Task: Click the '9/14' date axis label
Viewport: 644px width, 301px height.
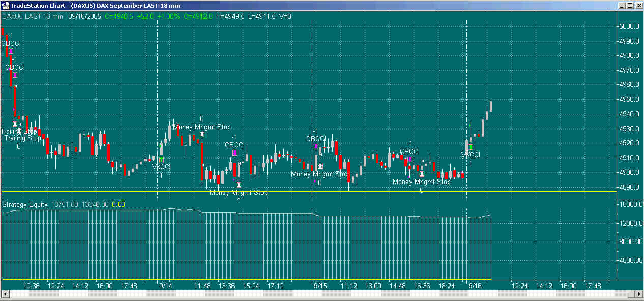Action: pyautogui.click(x=165, y=286)
